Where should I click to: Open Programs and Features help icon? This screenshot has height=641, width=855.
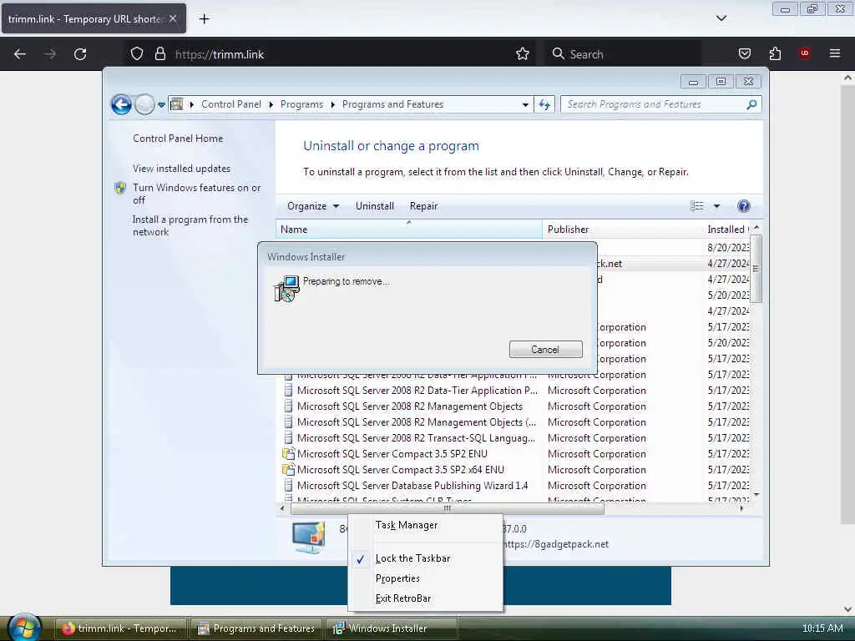click(x=743, y=206)
